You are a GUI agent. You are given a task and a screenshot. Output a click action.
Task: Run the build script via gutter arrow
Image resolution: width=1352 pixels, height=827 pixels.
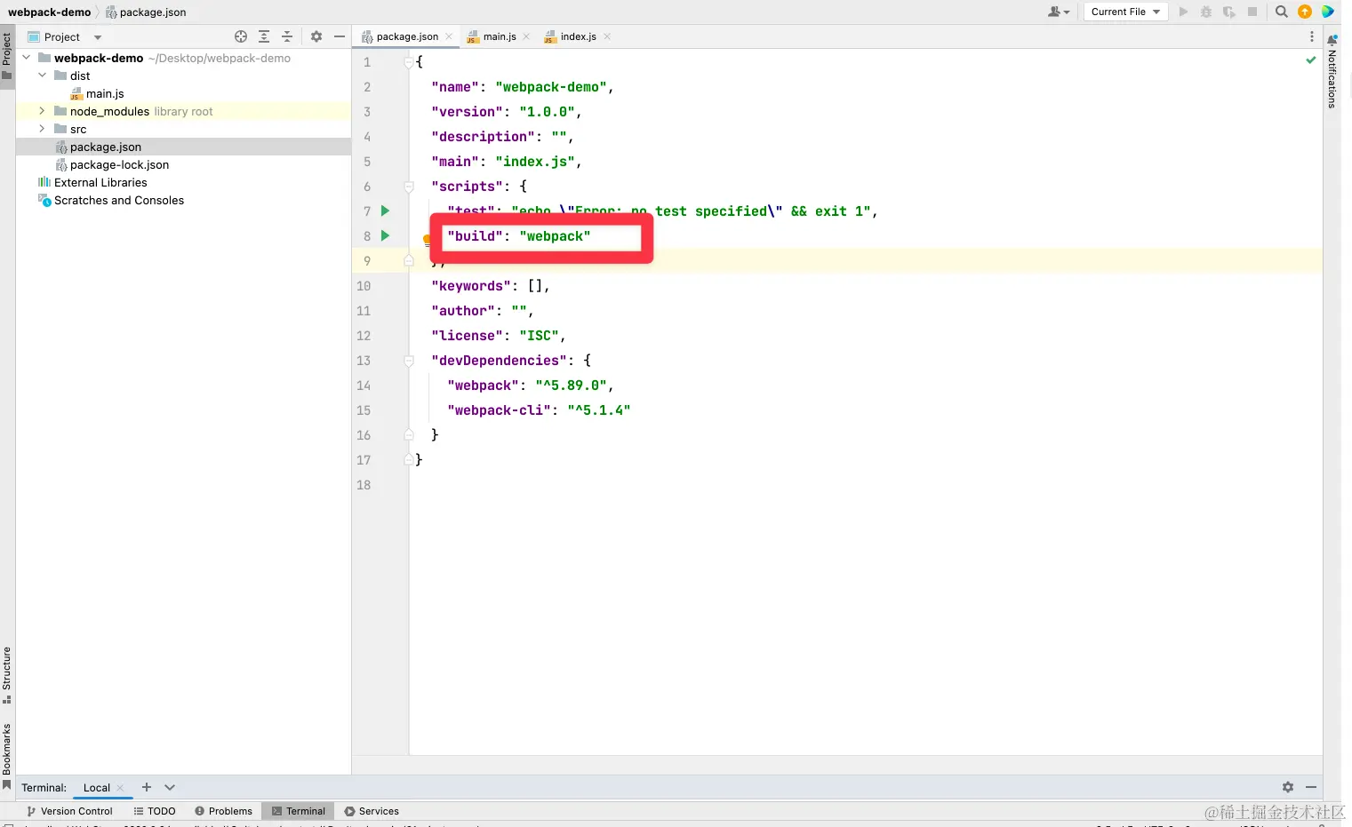[385, 235]
